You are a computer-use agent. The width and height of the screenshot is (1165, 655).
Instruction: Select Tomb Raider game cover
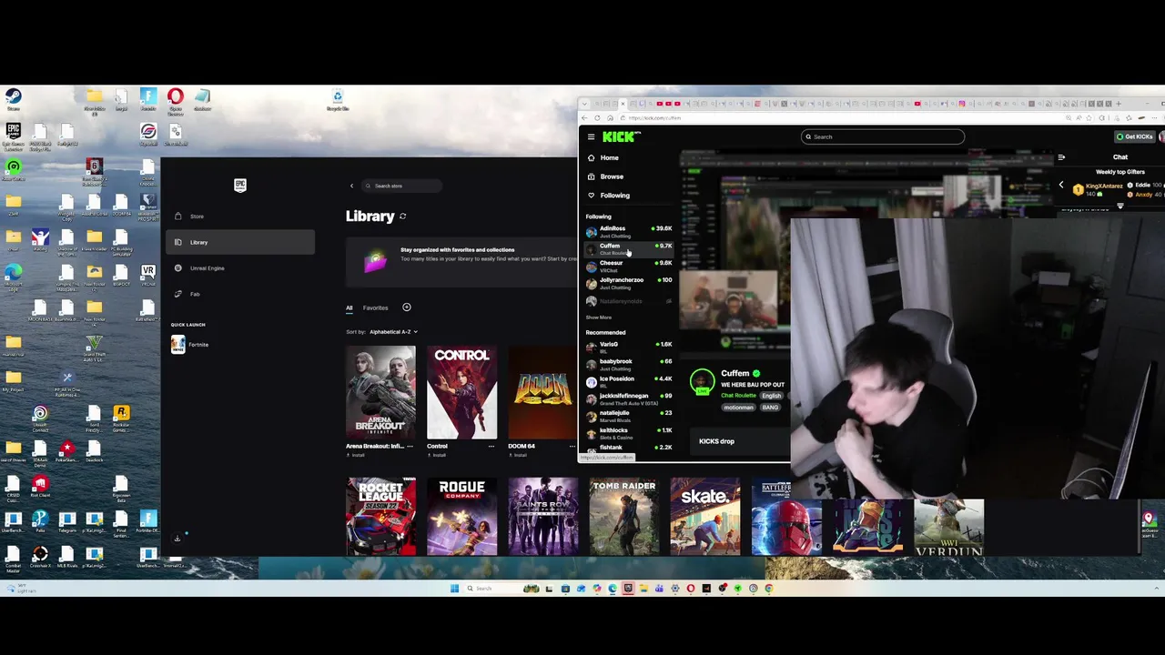623,516
